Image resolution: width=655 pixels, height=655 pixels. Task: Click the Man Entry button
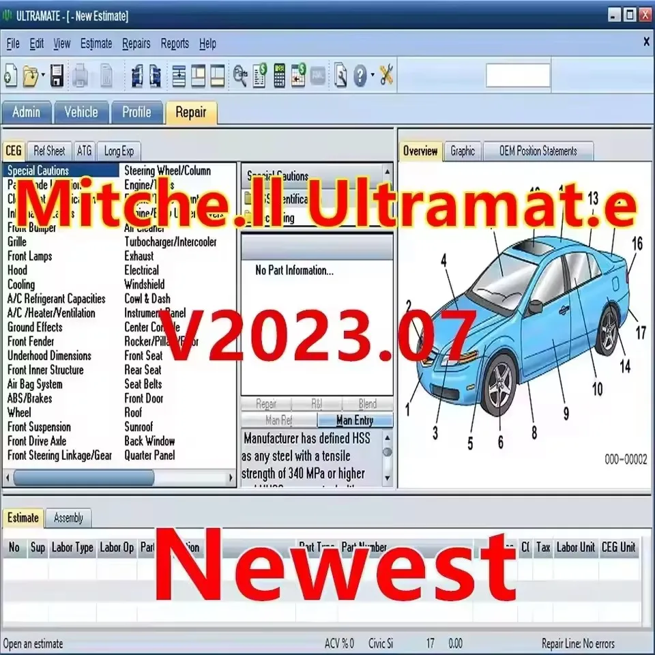[x=355, y=420]
